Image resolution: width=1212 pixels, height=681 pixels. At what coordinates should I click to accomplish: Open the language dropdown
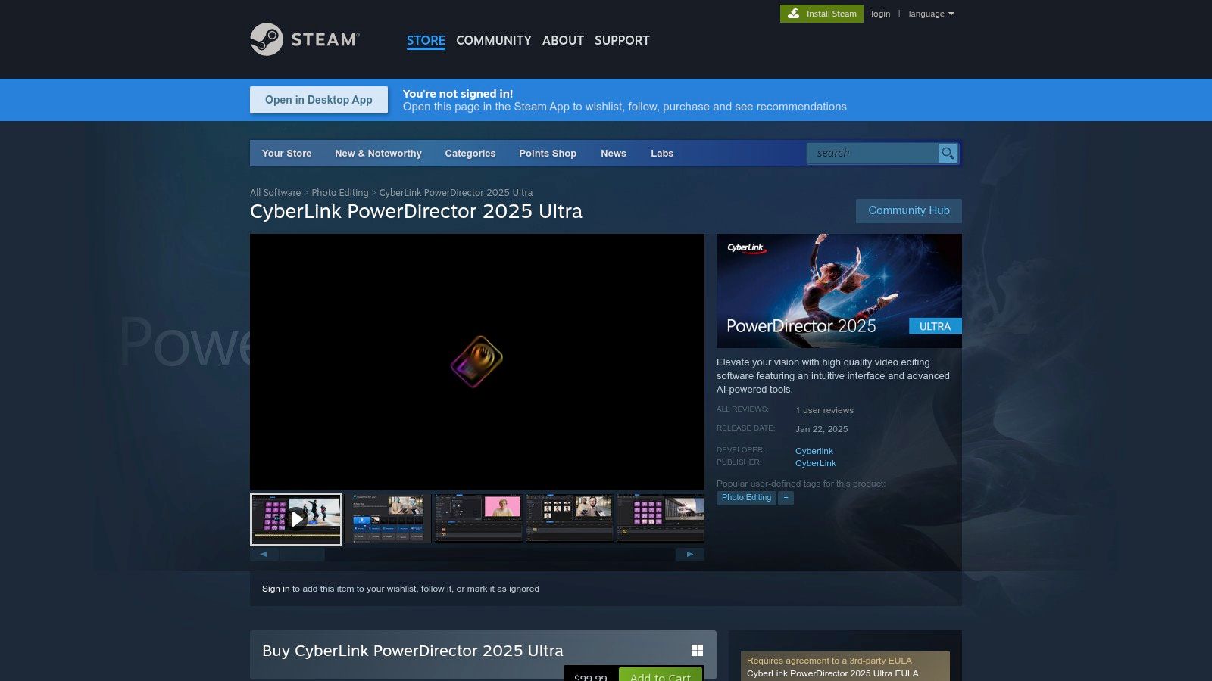click(x=931, y=14)
